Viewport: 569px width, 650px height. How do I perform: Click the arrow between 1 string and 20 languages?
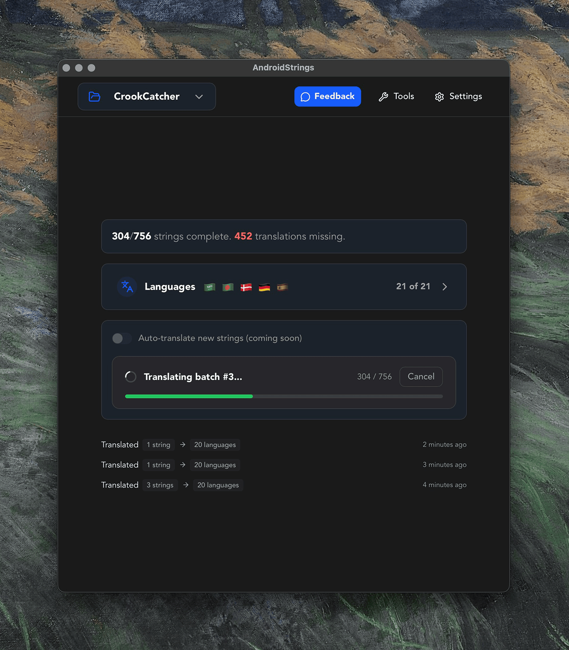[x=183, y=445]
